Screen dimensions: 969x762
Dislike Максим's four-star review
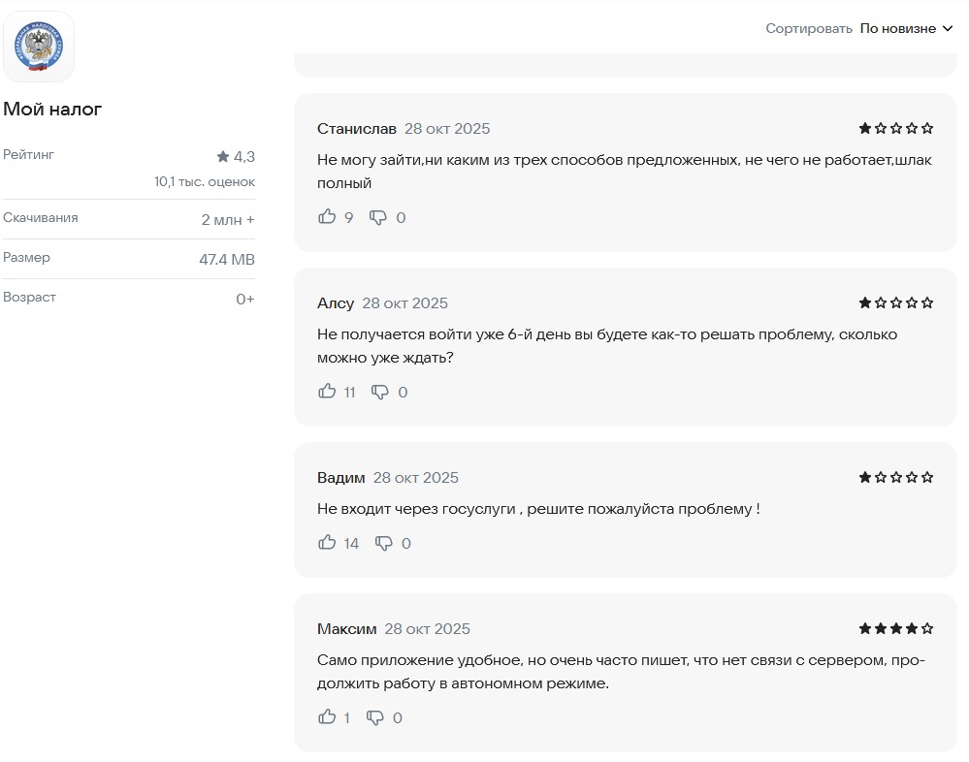(x=375, y=717)
